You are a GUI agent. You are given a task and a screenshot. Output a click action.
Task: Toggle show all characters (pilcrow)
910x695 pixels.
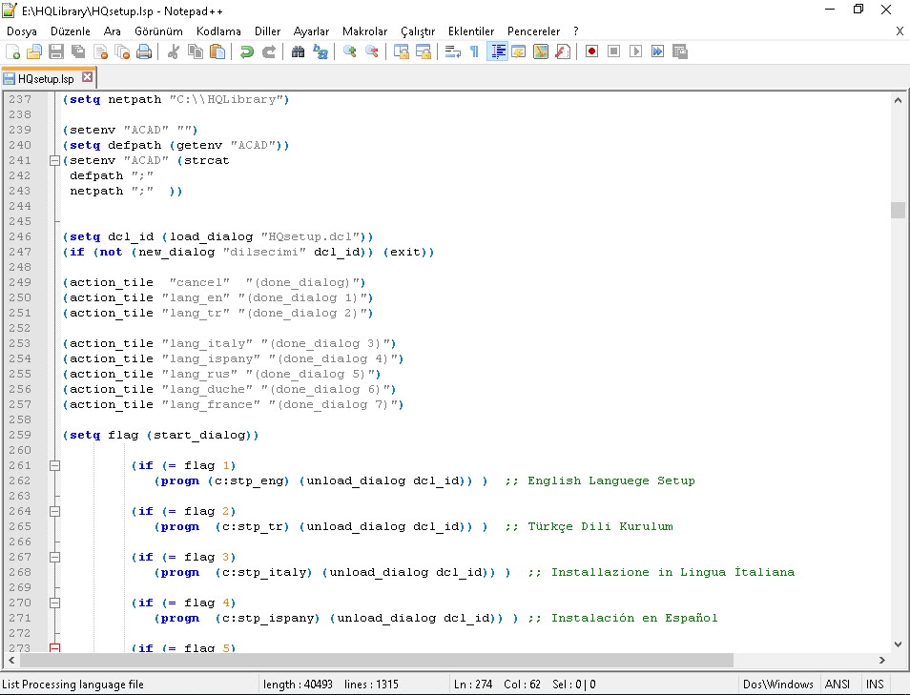point(474,51)
